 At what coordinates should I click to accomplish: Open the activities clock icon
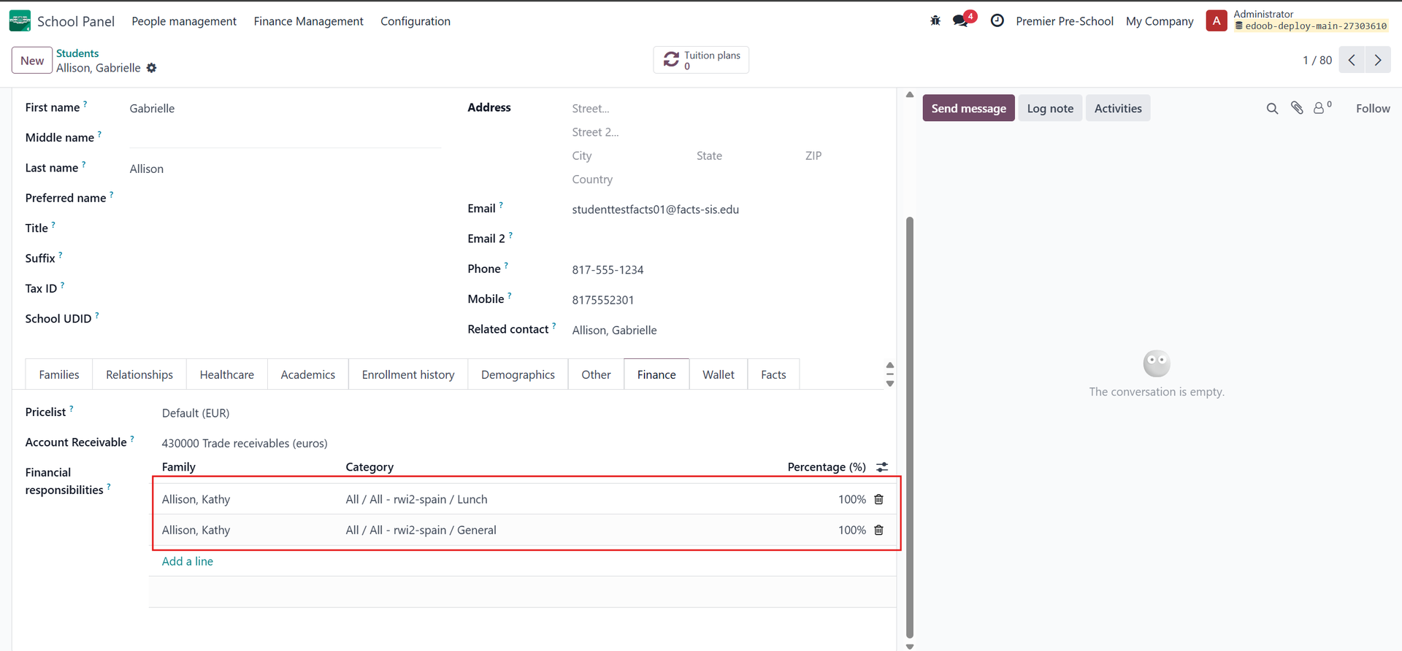[997, 21]
